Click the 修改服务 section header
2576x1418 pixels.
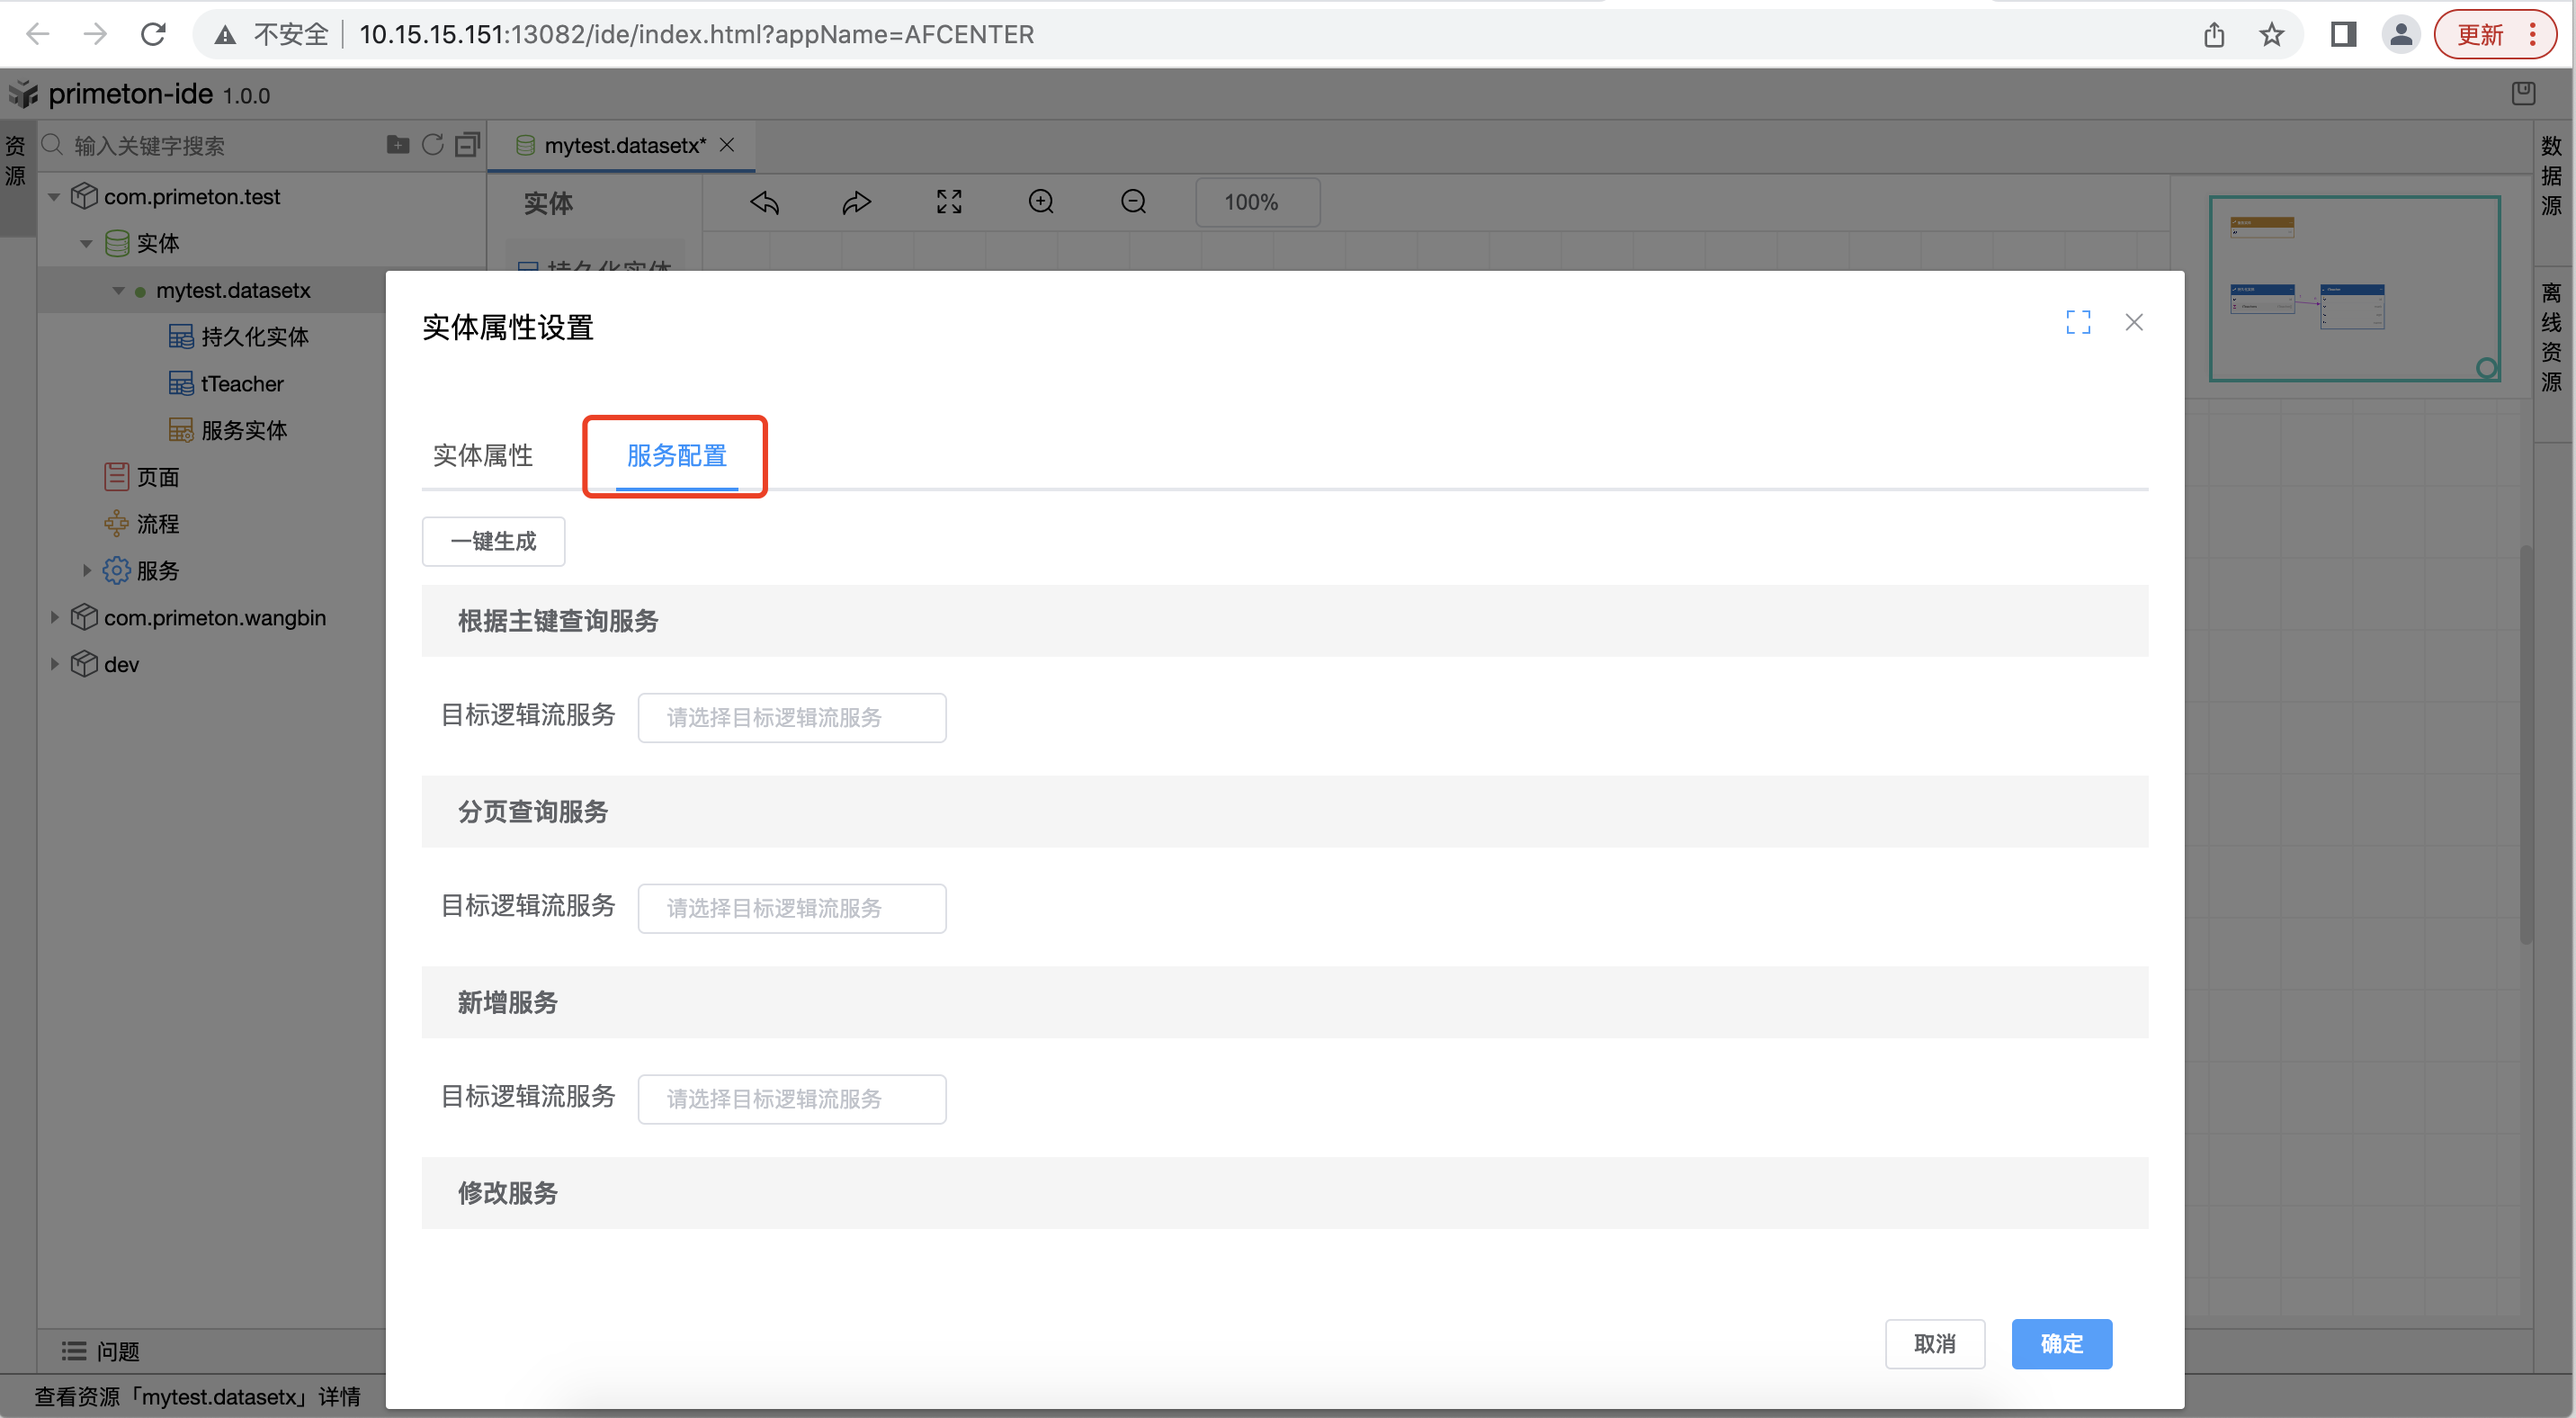tap(1284, 1192)
